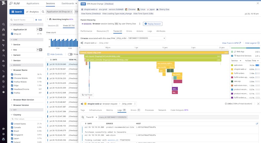The width and height of the screenshot is (261, 143).
Task: Click the Replay Session button
Action: [x=153, y=24]
